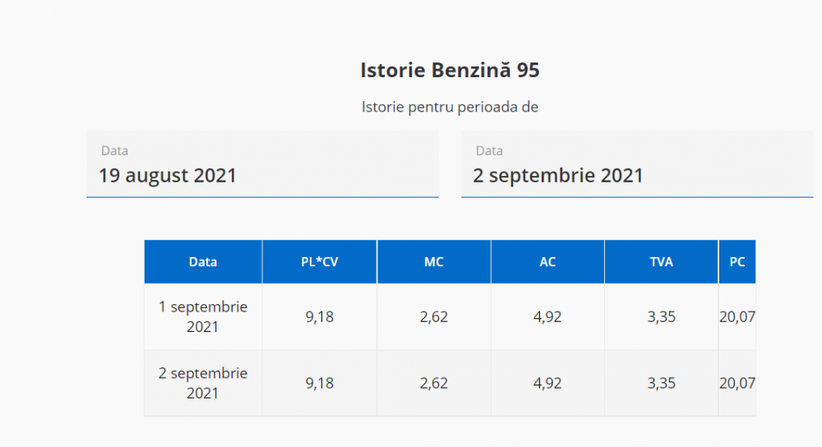Click MC value in the 2 septembrie row
822x447 pixels.
[x=434, y=383]
